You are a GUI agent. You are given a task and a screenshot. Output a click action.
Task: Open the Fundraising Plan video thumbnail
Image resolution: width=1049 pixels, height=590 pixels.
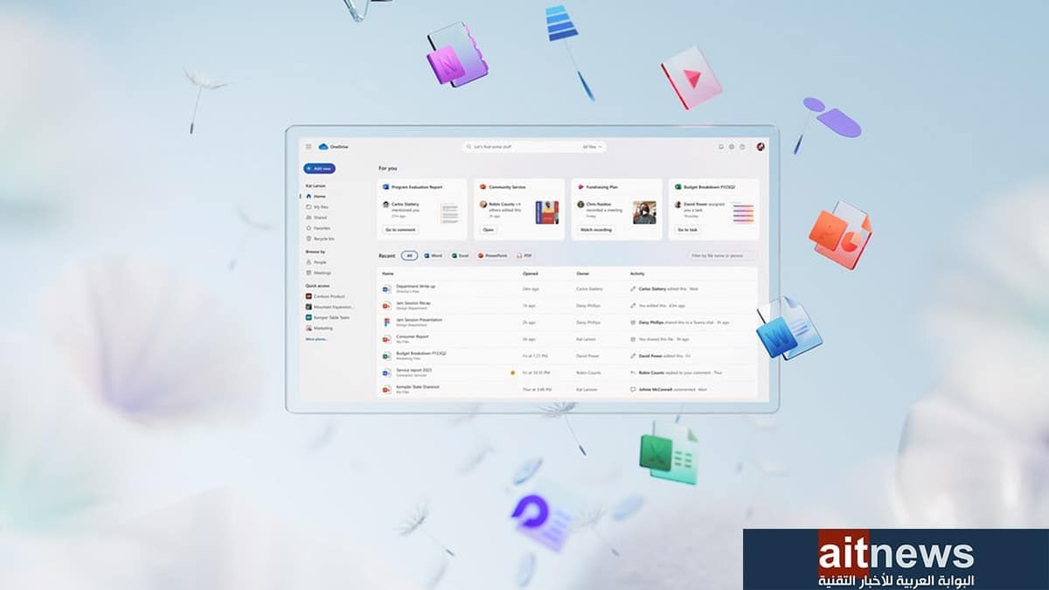[644, 212]
